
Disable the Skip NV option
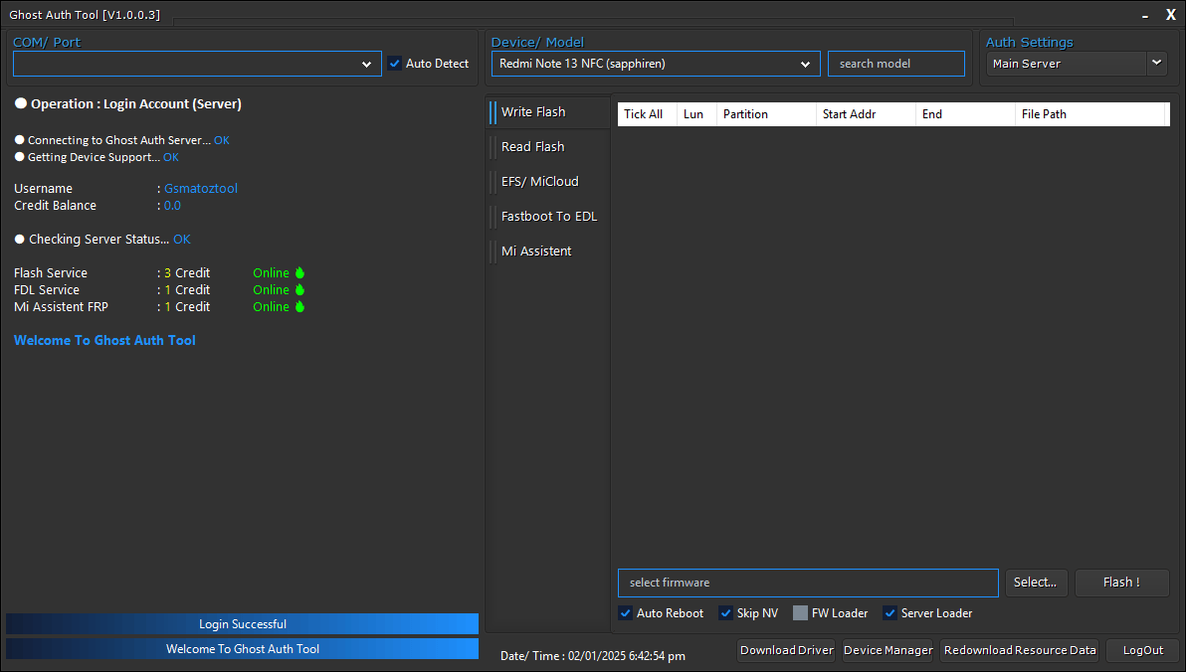(725, 612)
